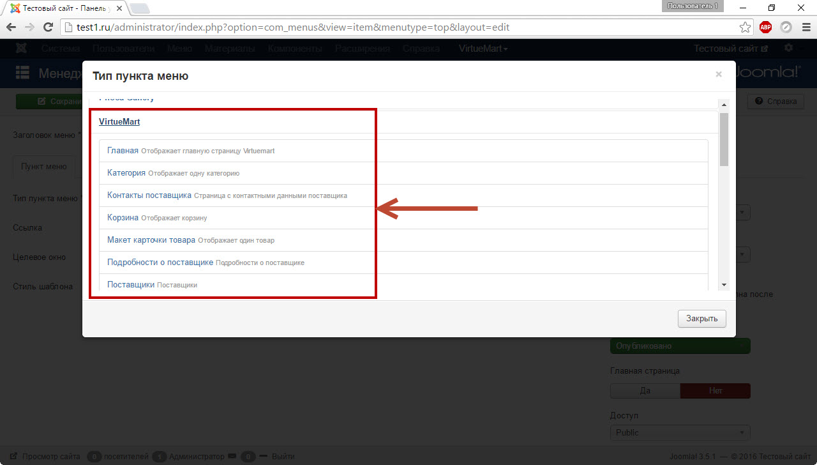Switch to the Пункт меню tab

tap(44, 166)
